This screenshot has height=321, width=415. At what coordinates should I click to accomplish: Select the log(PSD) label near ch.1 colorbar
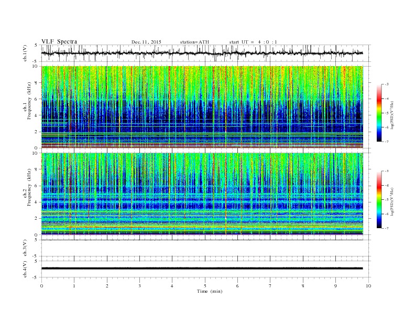(x=392, y=115)
